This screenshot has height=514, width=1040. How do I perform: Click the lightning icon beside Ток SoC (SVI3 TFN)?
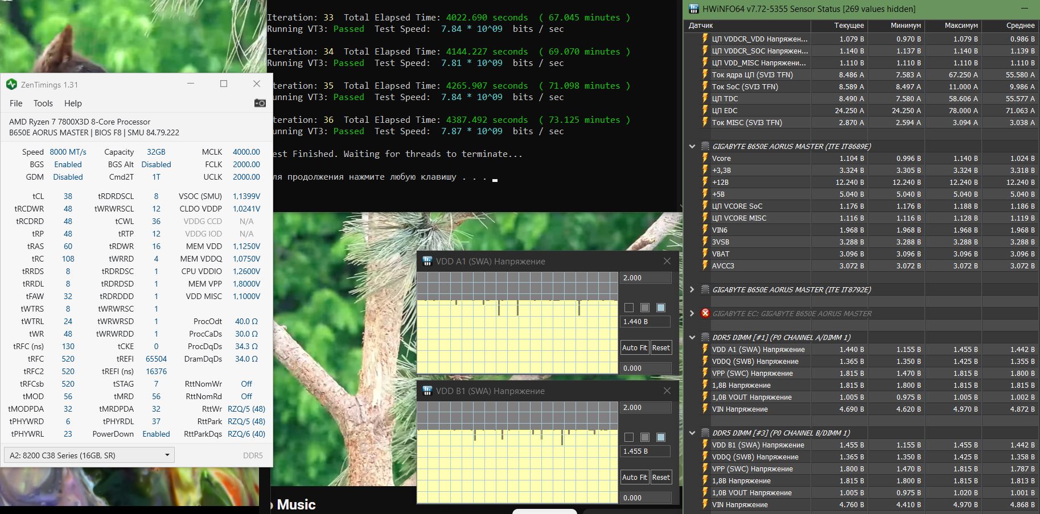[x=705, y=86]
